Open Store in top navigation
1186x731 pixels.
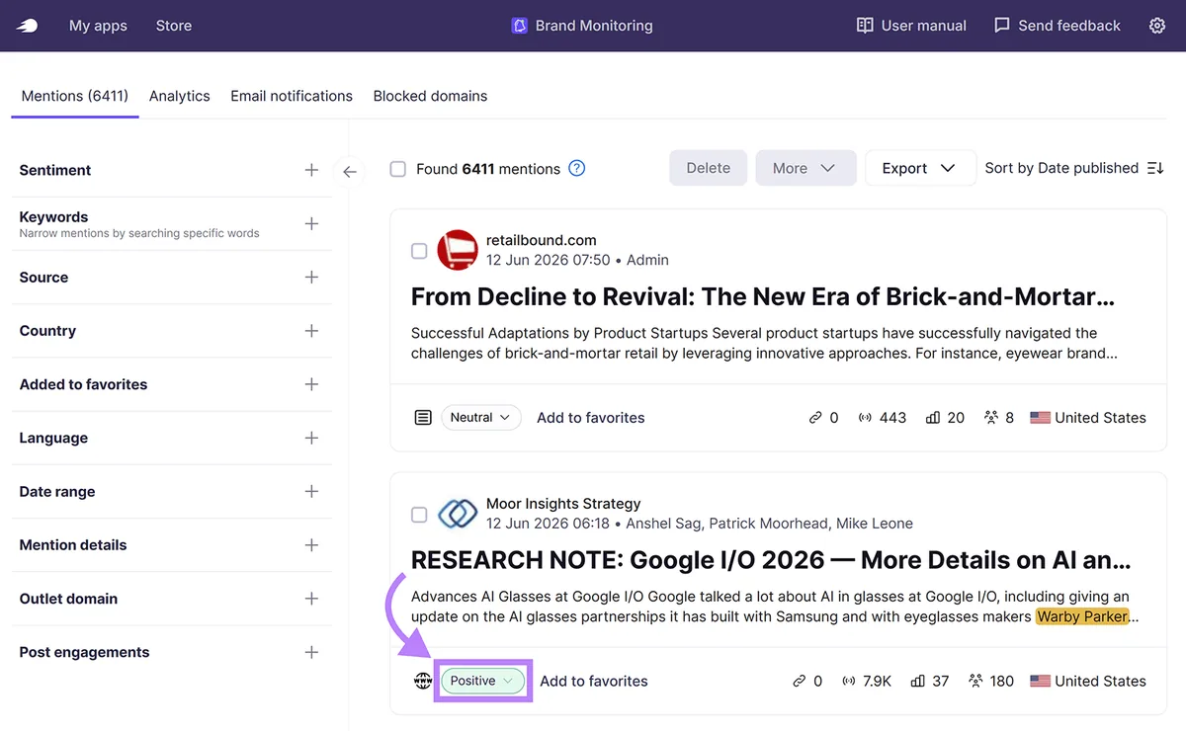(174, 26)
